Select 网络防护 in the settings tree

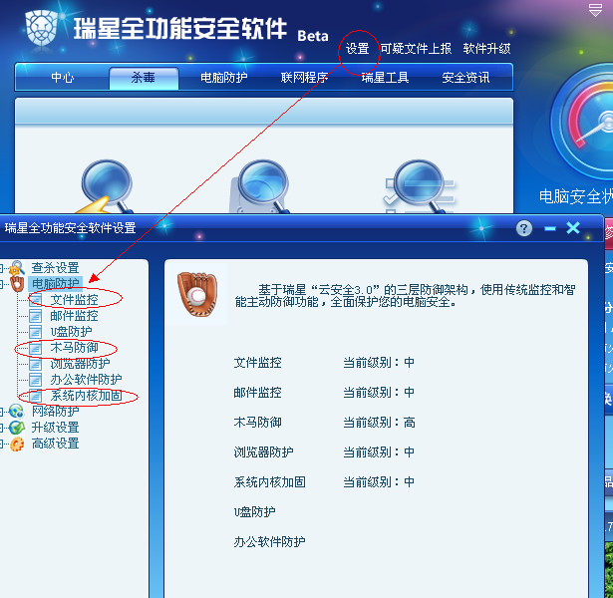pos(55,412)
